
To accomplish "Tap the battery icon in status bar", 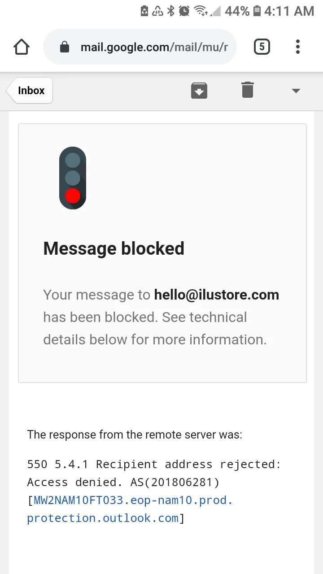I will (257, 11).
